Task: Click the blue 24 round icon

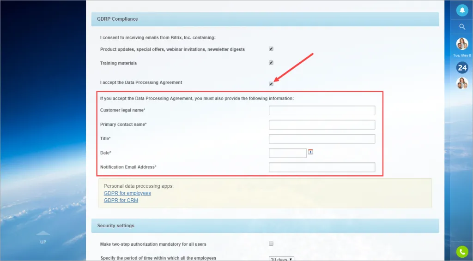Action: pos(462,68)
